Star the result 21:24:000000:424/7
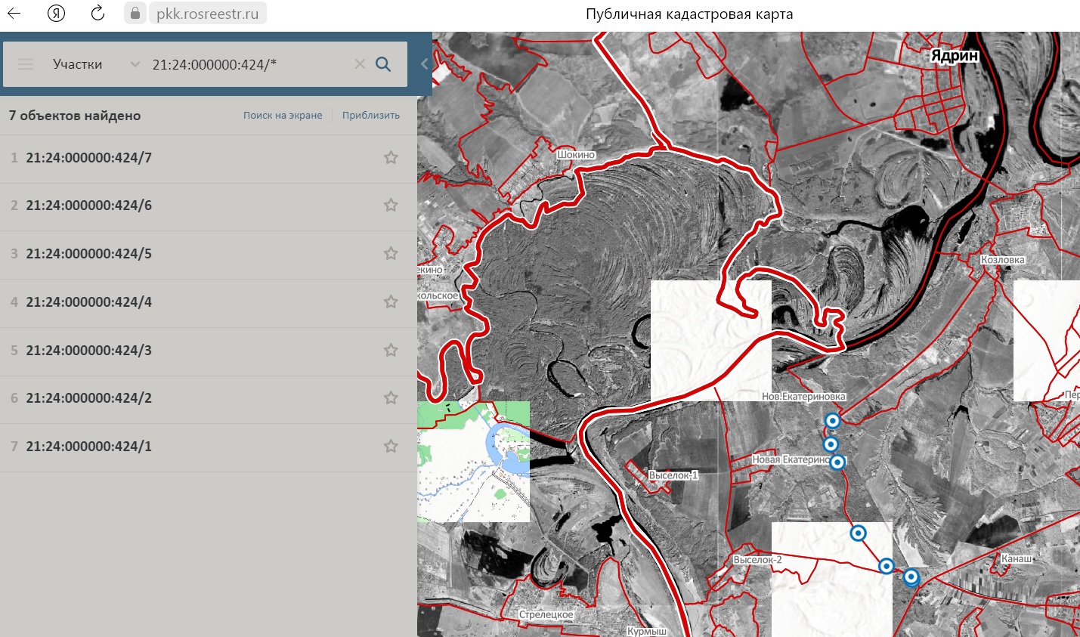 pyautogui.click(x=391, y=158)
